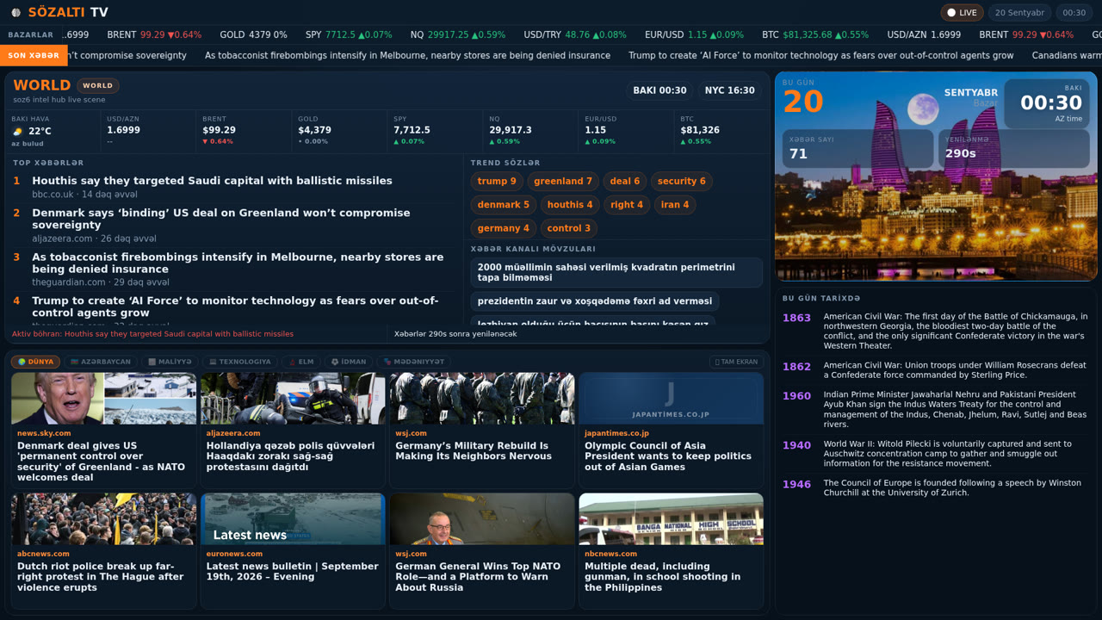Open Hollandiya police protest card image
1102x620 pixels.
tap(293, 399)
